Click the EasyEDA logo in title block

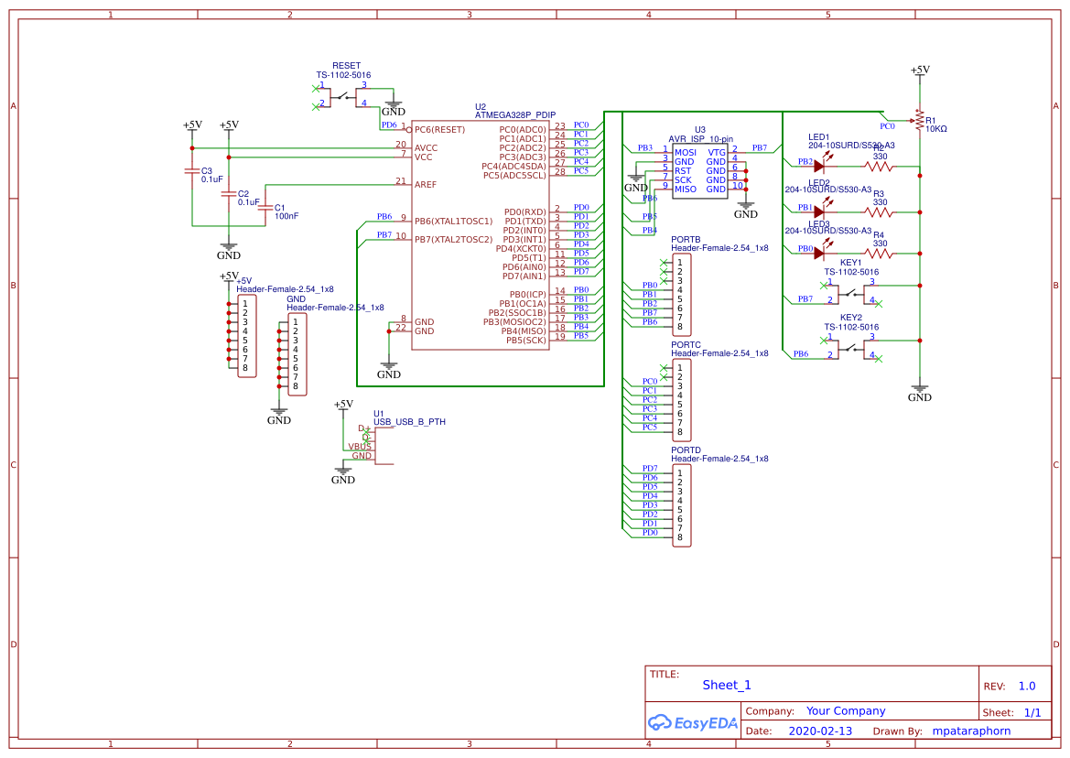(691, 722)
